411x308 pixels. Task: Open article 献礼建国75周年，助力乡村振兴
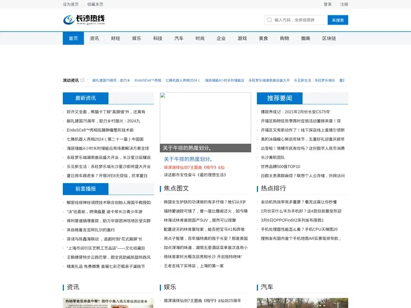click(x=103, y=121)
